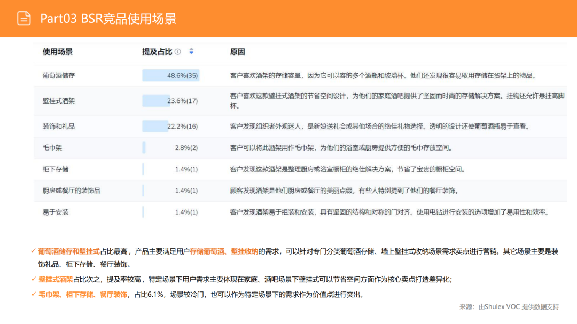This screenshot has height=324, width=577.
Task: Click the 1.4%(1) value in 厨房或餐厅的装饰品 row
Action: (186, 191)
